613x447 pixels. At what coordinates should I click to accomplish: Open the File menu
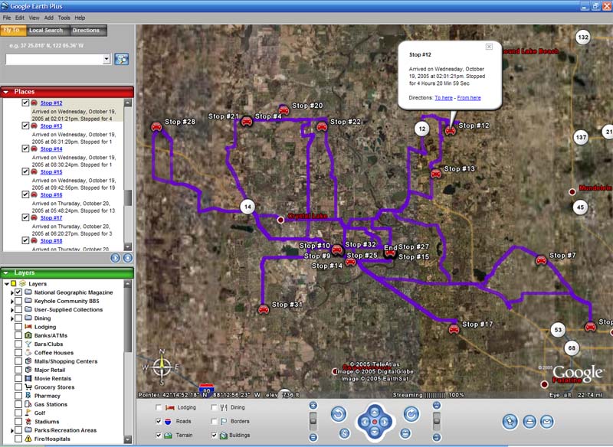tap(7, 18)
